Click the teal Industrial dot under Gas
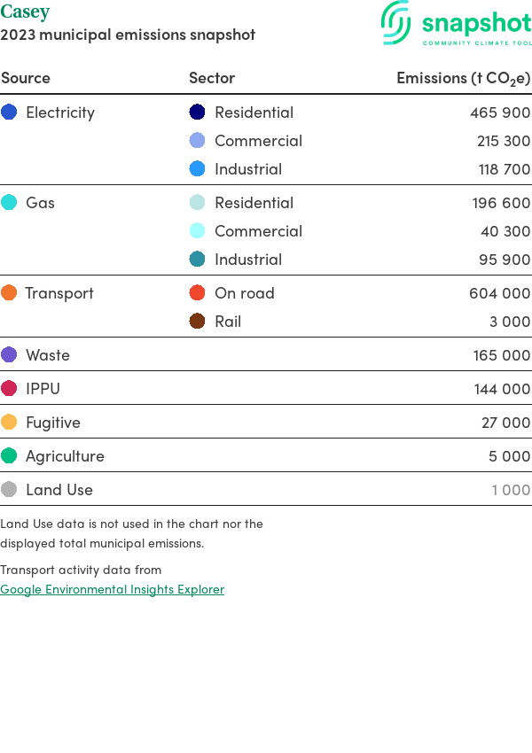532x753 pixels. tap(197, 259)
